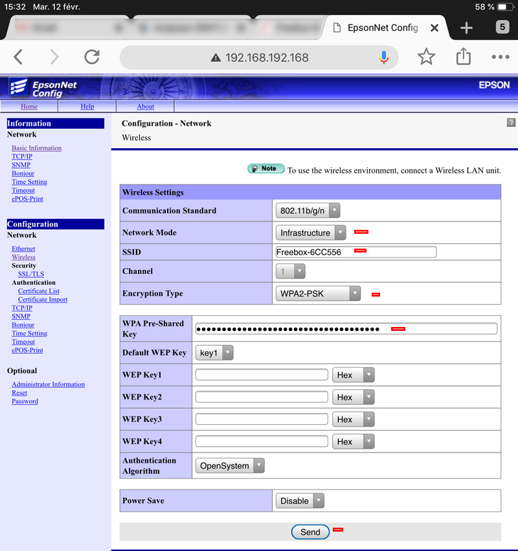Screen dimensions: 518x551
Task: Open Bonjour under Configuration Network
Action: 23,324
